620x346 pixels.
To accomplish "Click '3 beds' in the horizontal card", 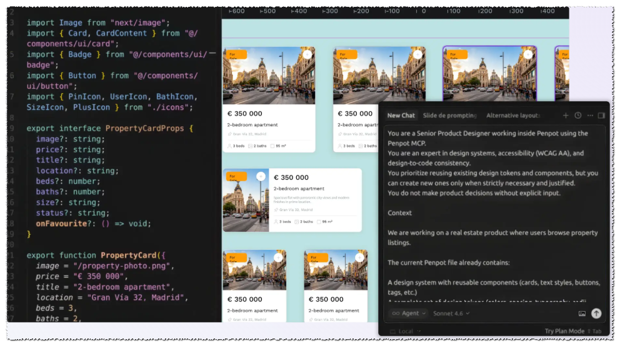I will 285,222.
